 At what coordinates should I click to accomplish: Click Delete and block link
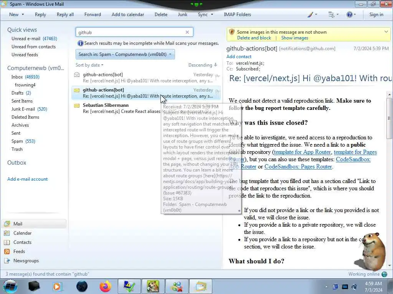pos(254,38)
